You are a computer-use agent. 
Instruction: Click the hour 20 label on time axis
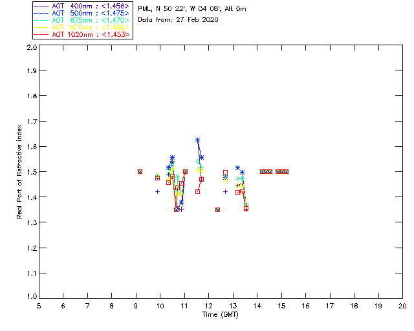point(402,306)
